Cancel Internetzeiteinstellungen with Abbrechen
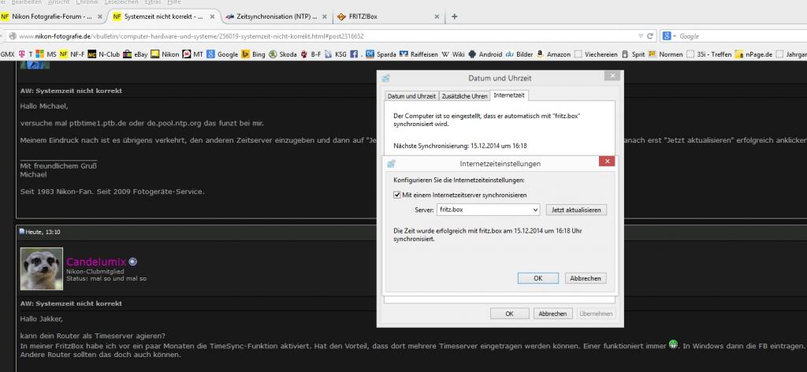Screen dimensions: 807x372 click(x=586, y=278)
